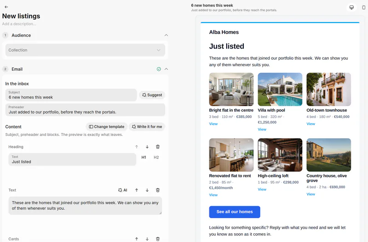Open the Collection dropdown
Screen dimensions: 368x242
pyautogui.click(x=85, y=50)
